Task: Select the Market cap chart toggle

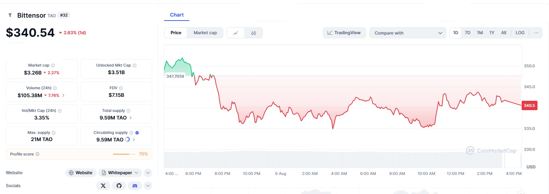Action: (x=205, y=33)
